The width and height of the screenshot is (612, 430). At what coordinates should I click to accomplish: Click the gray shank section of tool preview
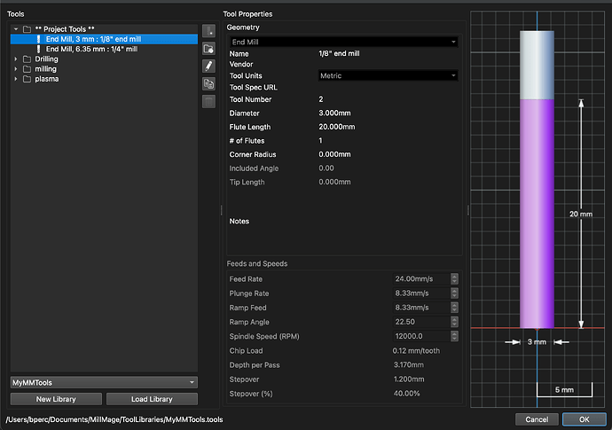point(537,65)
